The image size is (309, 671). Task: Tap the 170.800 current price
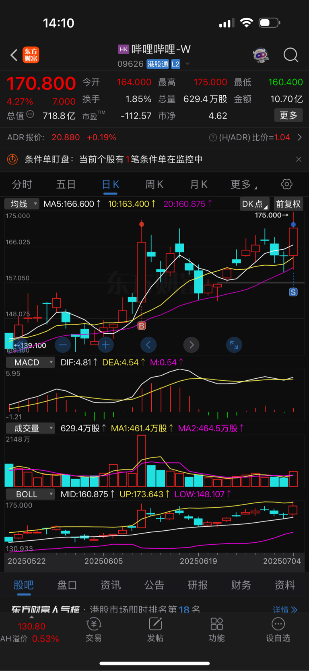pos(41,84)
